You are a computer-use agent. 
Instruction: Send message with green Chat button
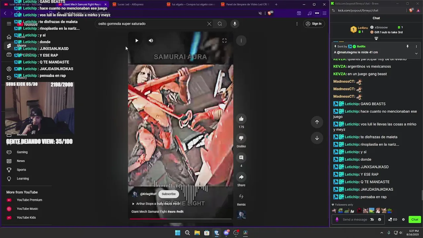[x=415, y=219]
